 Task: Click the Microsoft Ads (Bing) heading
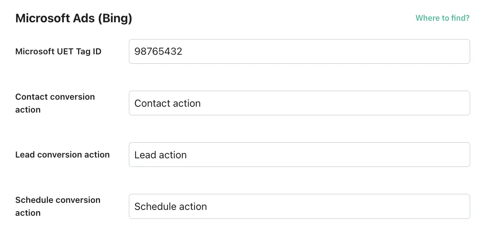pyautogui.click(x=73, y=18)
